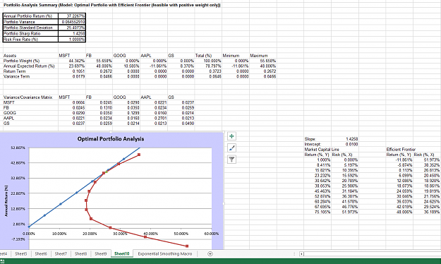This screenshot has height=264, width=441.
Task: Select the 0.1310 FB variance cell
Action: [99, 107]
